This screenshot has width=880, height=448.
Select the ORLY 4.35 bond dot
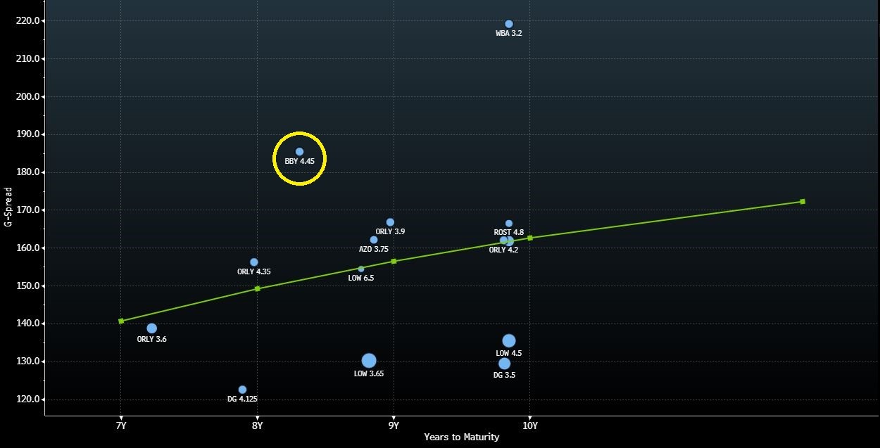254,262
